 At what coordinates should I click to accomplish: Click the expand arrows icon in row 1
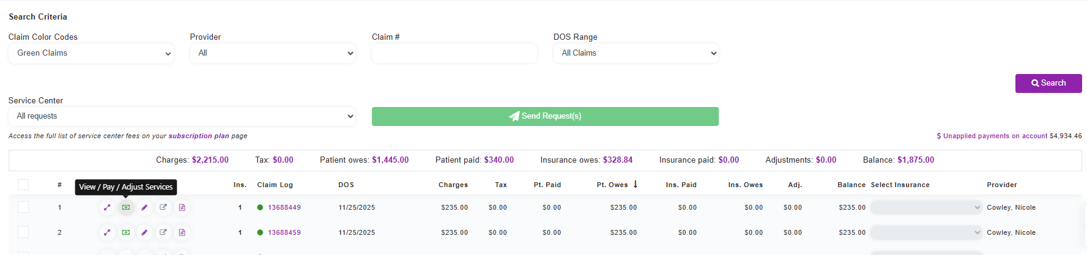(107, 207)
